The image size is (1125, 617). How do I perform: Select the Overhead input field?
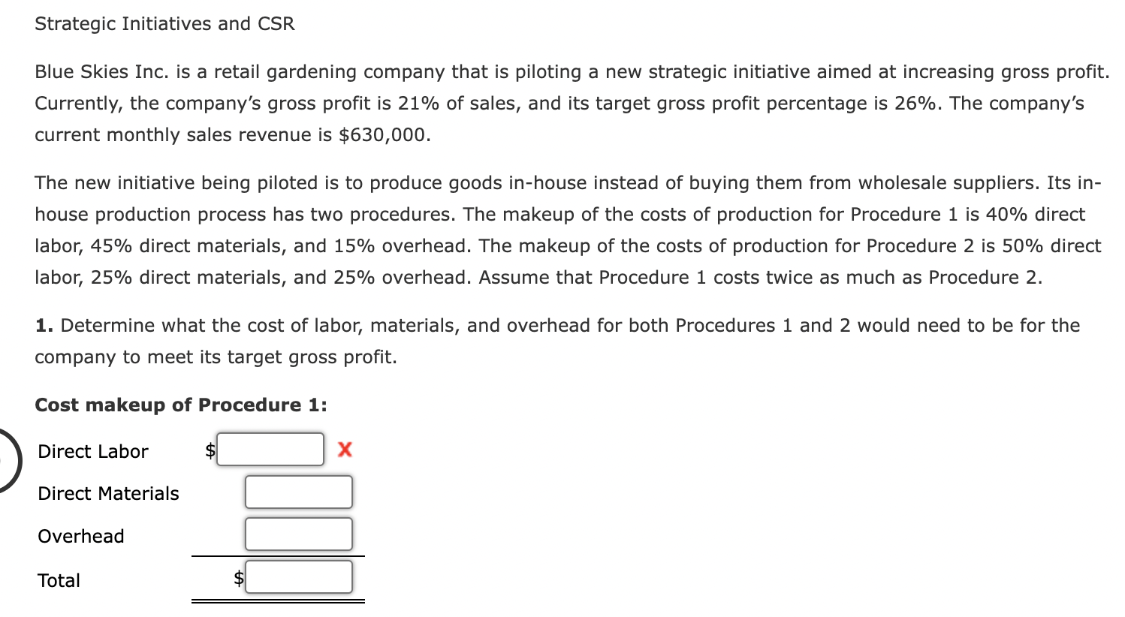click(298, 534)
